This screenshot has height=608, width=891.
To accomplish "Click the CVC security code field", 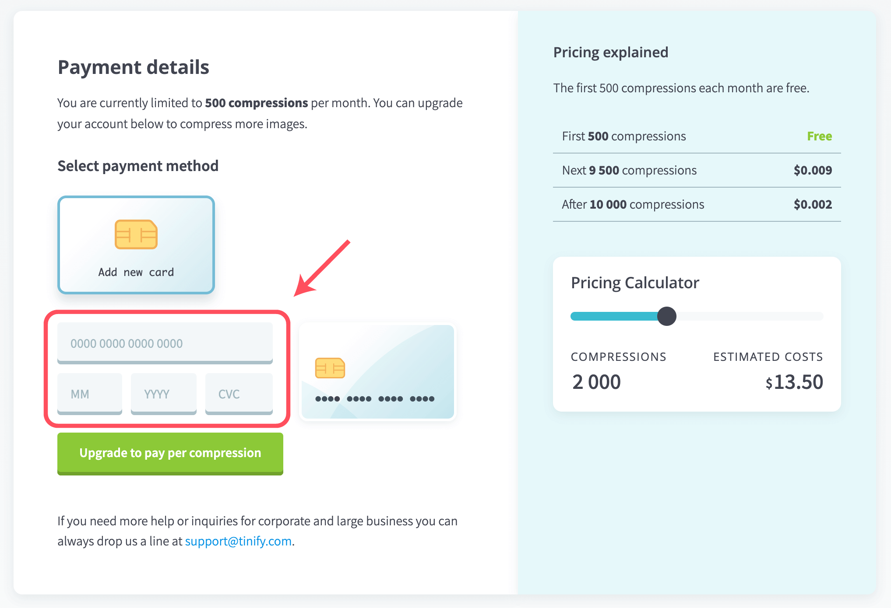I will click(239, 394).
